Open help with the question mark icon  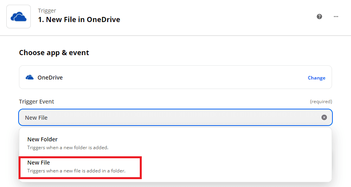coord(319,17)
